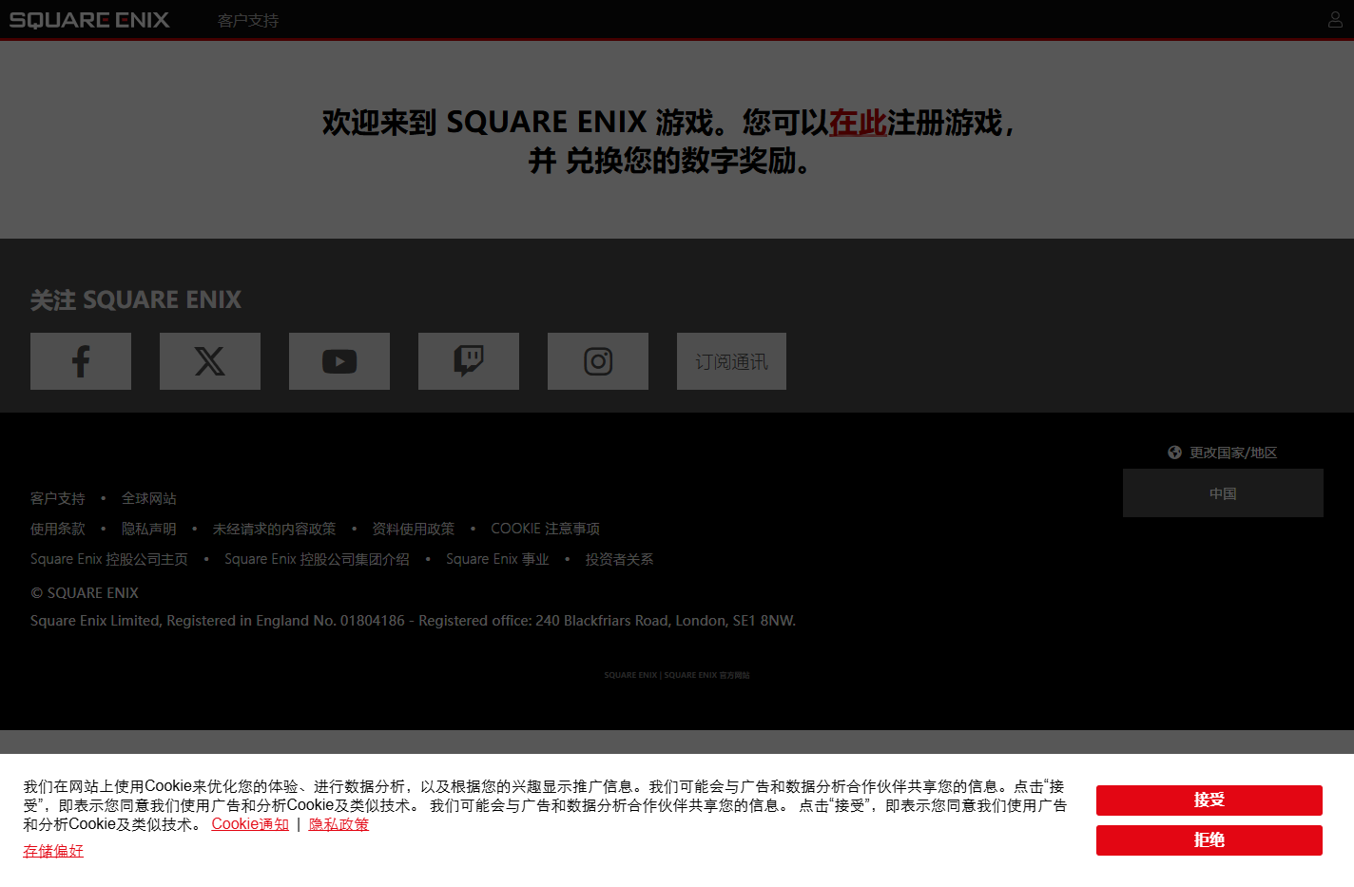Open the COOKIE 注意事项 link
This screenshot has height=887, width=1354.
coord(546,529)
